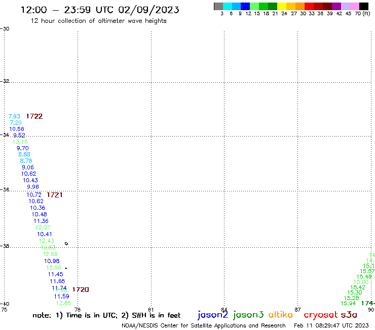The width and height of the screenshot is (375, 330).
Task: Click the jason2 satellite legend label
Action: point(213,315)
